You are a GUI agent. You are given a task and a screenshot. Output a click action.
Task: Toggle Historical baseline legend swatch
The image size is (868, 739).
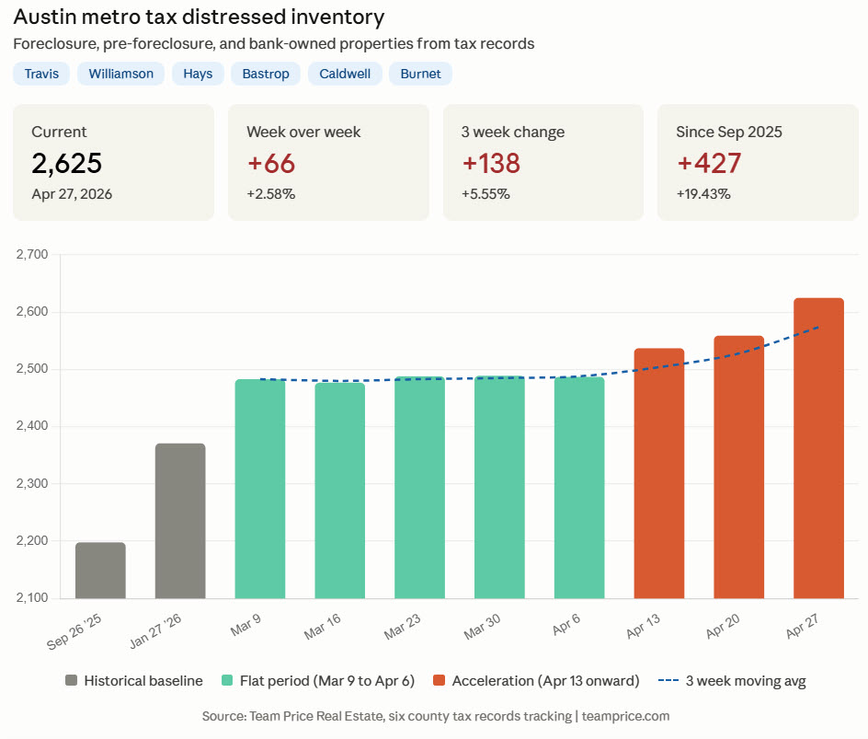[x=72, y=681]
